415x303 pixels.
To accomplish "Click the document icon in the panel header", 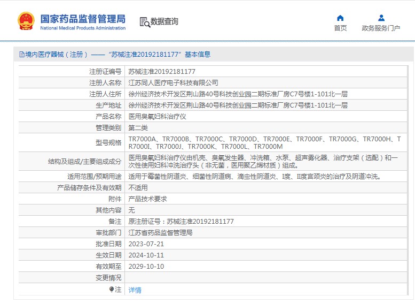I will point(21,54).
